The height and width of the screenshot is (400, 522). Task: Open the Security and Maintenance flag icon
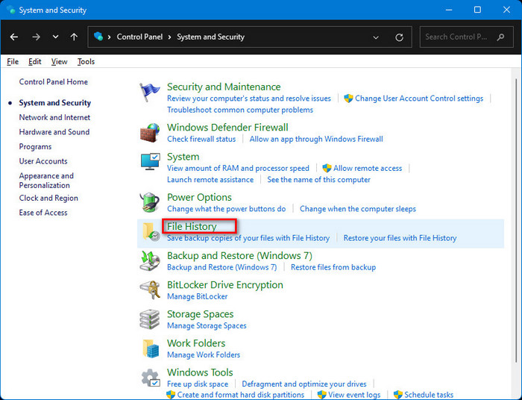[149, 92]
